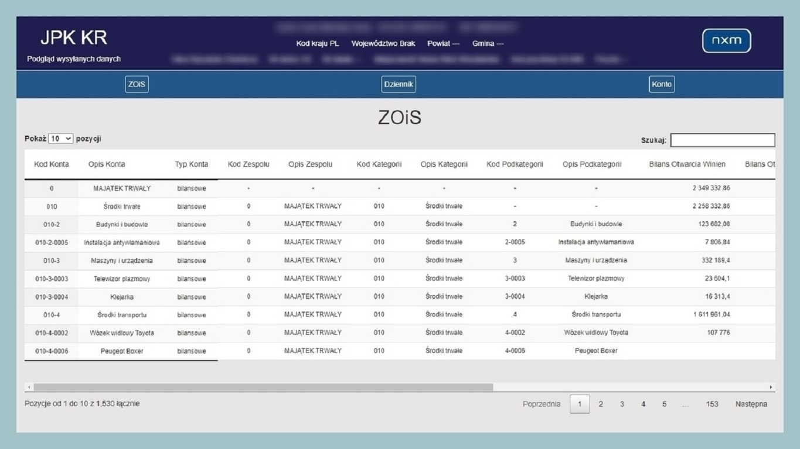Expand the Pokaż entries count dropdown
800x449 pixels.
pos(60,139)
